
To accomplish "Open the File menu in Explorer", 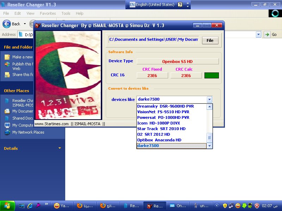I will pyautogui.click(x=6, y=13).
